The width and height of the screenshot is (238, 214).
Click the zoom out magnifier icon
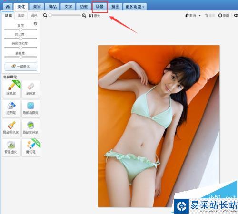[x=45, y=15]
